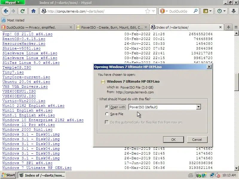
Task: Open the Most Visited bookmarks folder
Action: [13, 20]
